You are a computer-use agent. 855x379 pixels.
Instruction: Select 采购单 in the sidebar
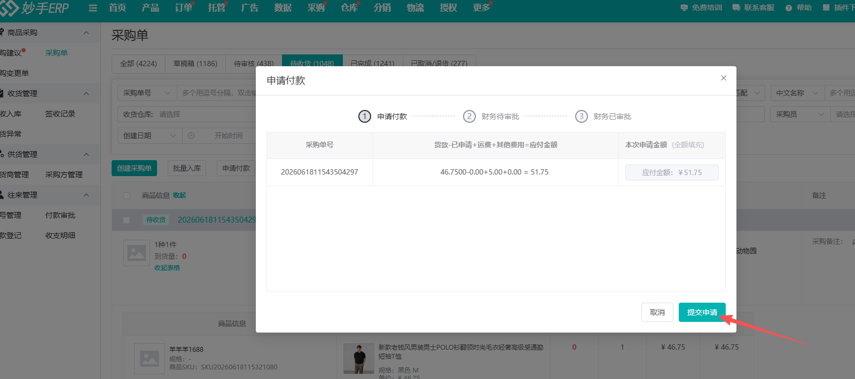coord(57,53)
